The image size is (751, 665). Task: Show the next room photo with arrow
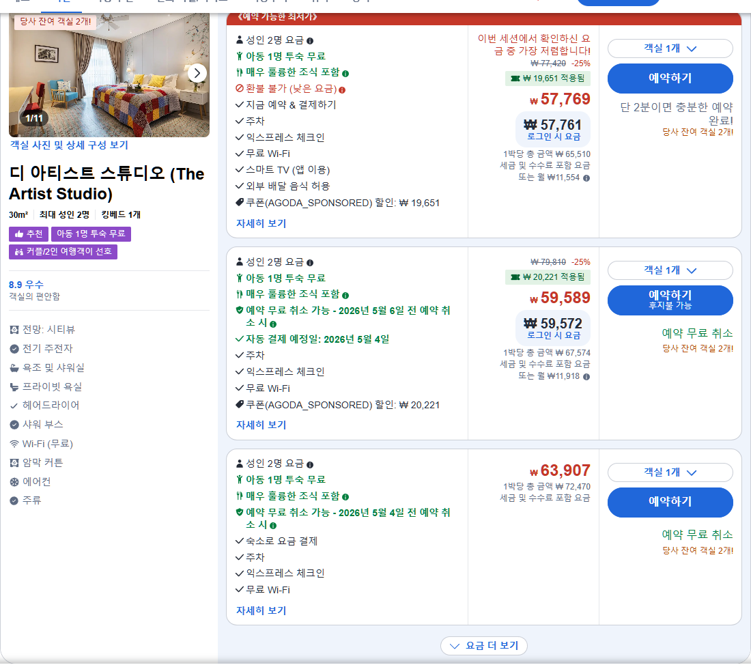coord(197,73)
